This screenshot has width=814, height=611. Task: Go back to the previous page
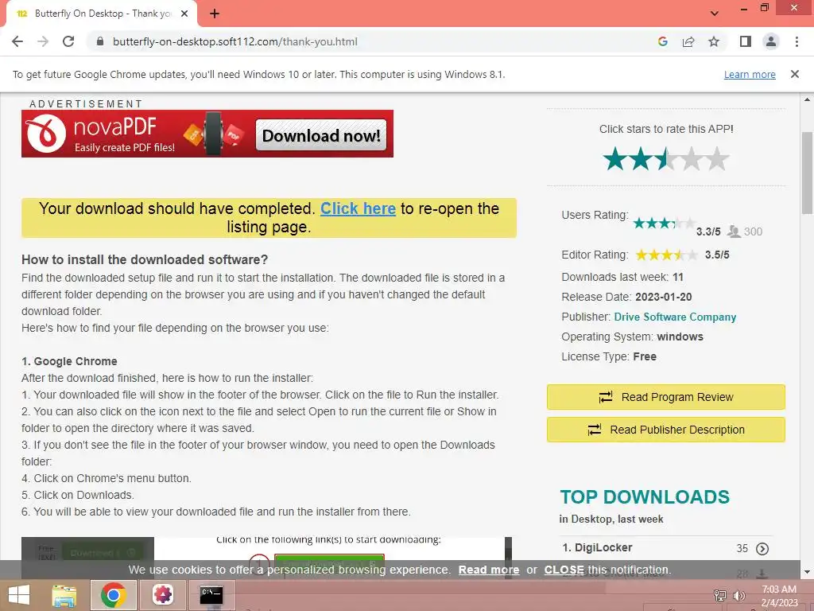click(17, 41)
